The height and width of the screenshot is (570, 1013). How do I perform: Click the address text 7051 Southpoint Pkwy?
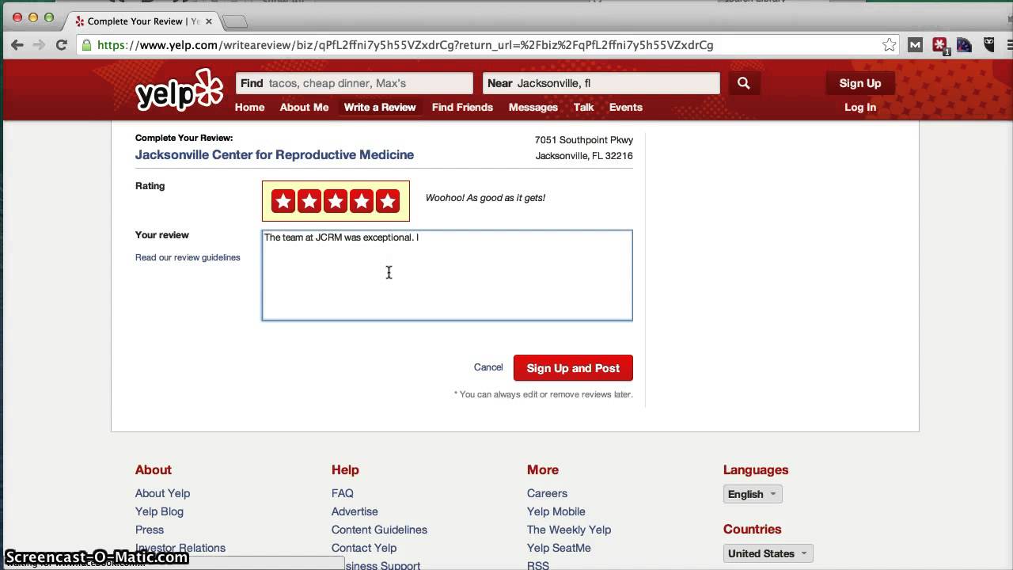point(584,140)
